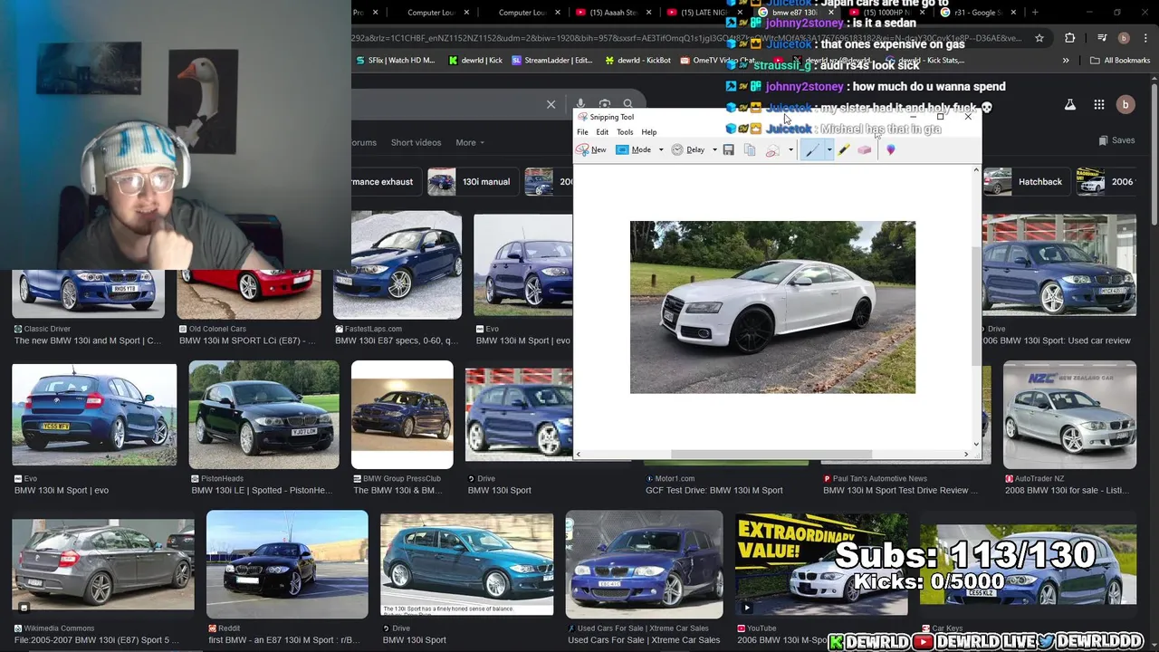Open the All Bookmarks folder

pyautogui.click(x=1120, y=61)
